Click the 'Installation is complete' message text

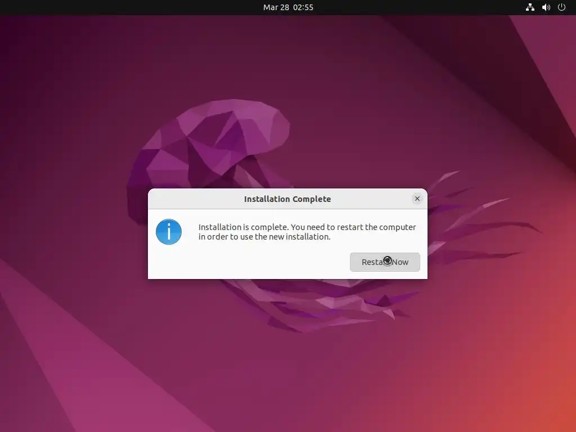click(x=307, y=232)
